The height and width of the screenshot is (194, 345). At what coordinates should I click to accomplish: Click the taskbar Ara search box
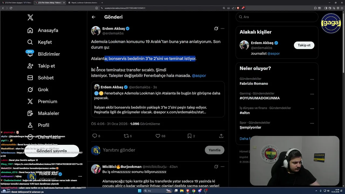click(x=158, y=191)
